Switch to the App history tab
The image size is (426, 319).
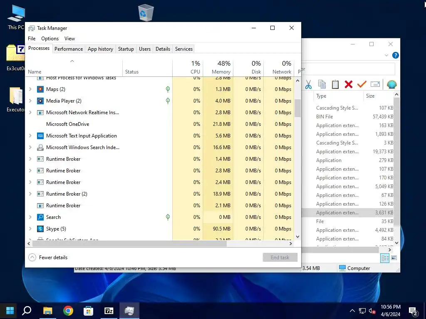100,49
